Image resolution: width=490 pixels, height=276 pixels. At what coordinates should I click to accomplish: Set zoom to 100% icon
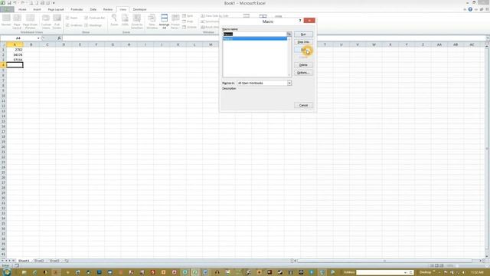(x=125, y=18)
